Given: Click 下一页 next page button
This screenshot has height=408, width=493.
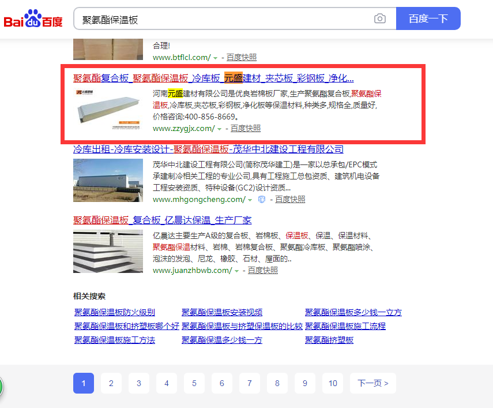Looking at the screenshot, I should tap(372, 383).
